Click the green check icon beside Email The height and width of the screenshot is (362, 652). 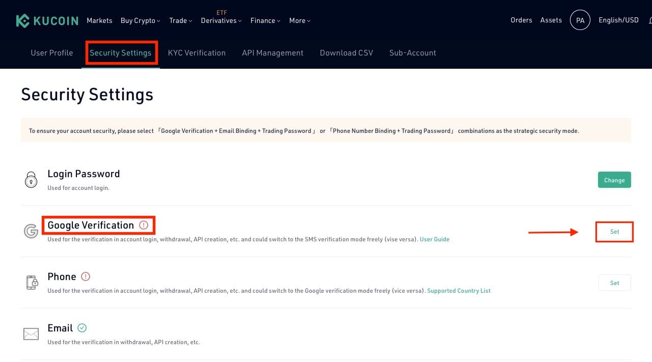tap(82, 328)
